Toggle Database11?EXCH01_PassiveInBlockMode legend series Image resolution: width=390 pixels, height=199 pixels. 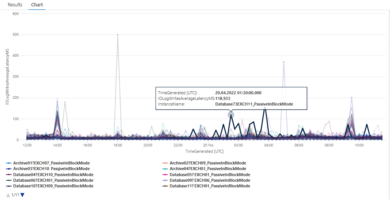tap(206, 186)
